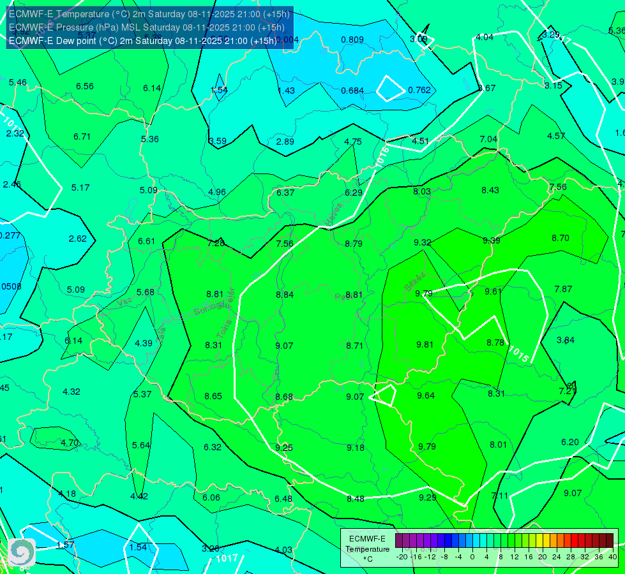Click the 8.84 temperature value
This screenshot has width=625, height=574.
[x=285, y=295]
